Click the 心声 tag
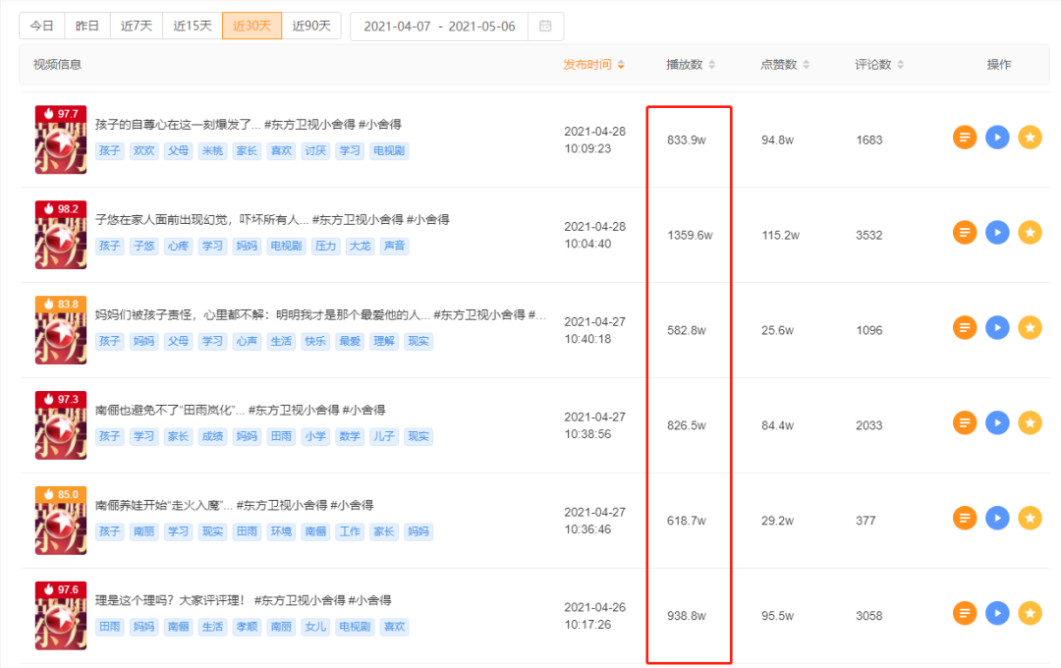Viewport: 1061px width, 668px height. [x=247, y=341]
